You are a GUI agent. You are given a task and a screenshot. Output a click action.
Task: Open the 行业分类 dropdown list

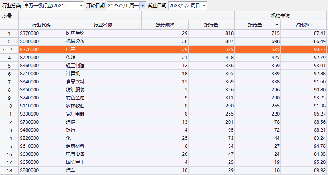[x=81, y=6]
